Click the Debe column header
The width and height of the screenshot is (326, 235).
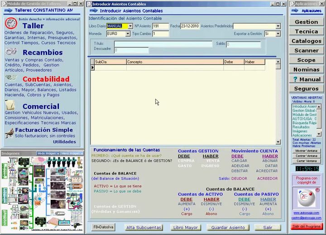pyautogui.click(x=234, y=62)
